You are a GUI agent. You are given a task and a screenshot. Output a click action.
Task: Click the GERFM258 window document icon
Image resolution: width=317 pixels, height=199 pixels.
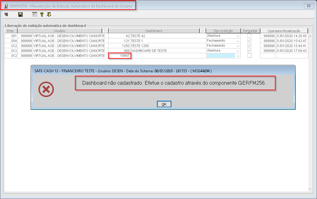coord(6,6)
